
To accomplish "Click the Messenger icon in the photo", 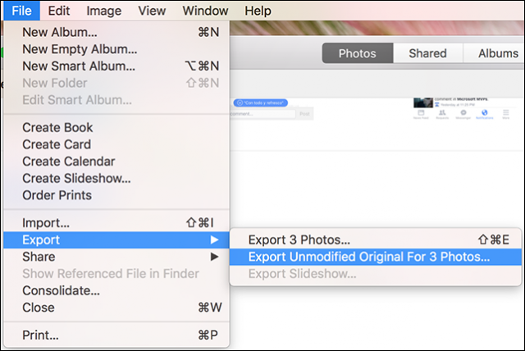I will [463, 114].
